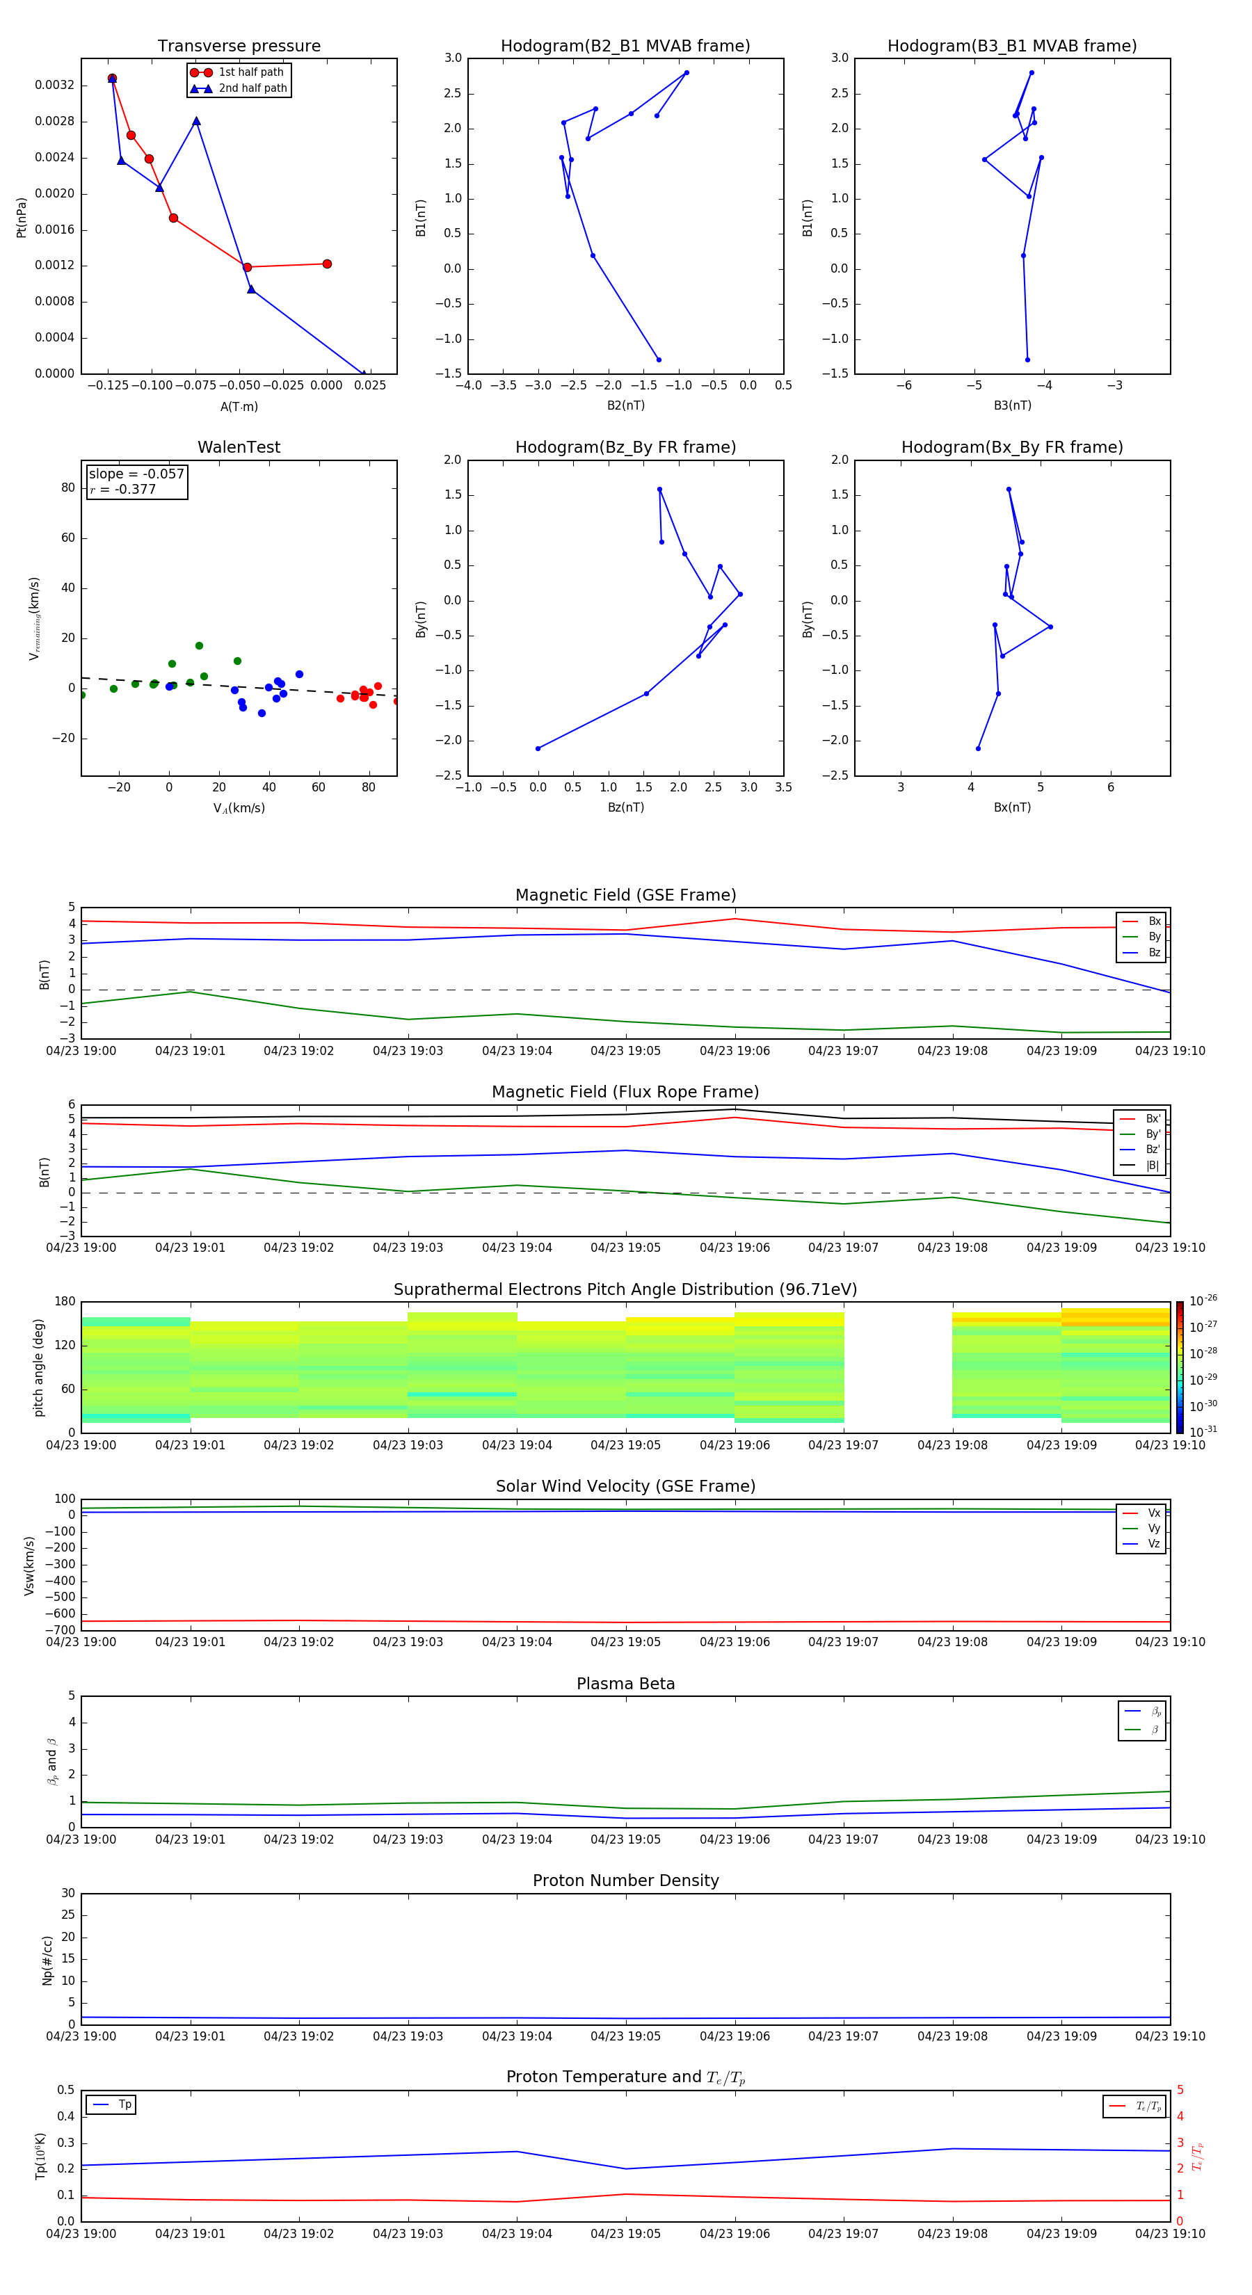Click the 'Pt(nPa)' y-axis label
The image size is (1252, 2295).
click(22, 218)
